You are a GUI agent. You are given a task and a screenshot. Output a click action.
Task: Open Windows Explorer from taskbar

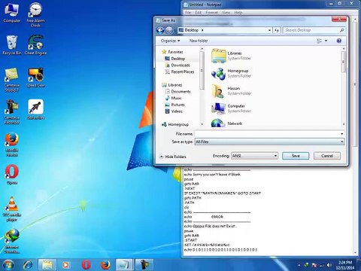click(47, 265)
